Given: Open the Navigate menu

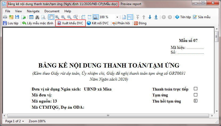Looking at the screenshot, I should [33, 11].
